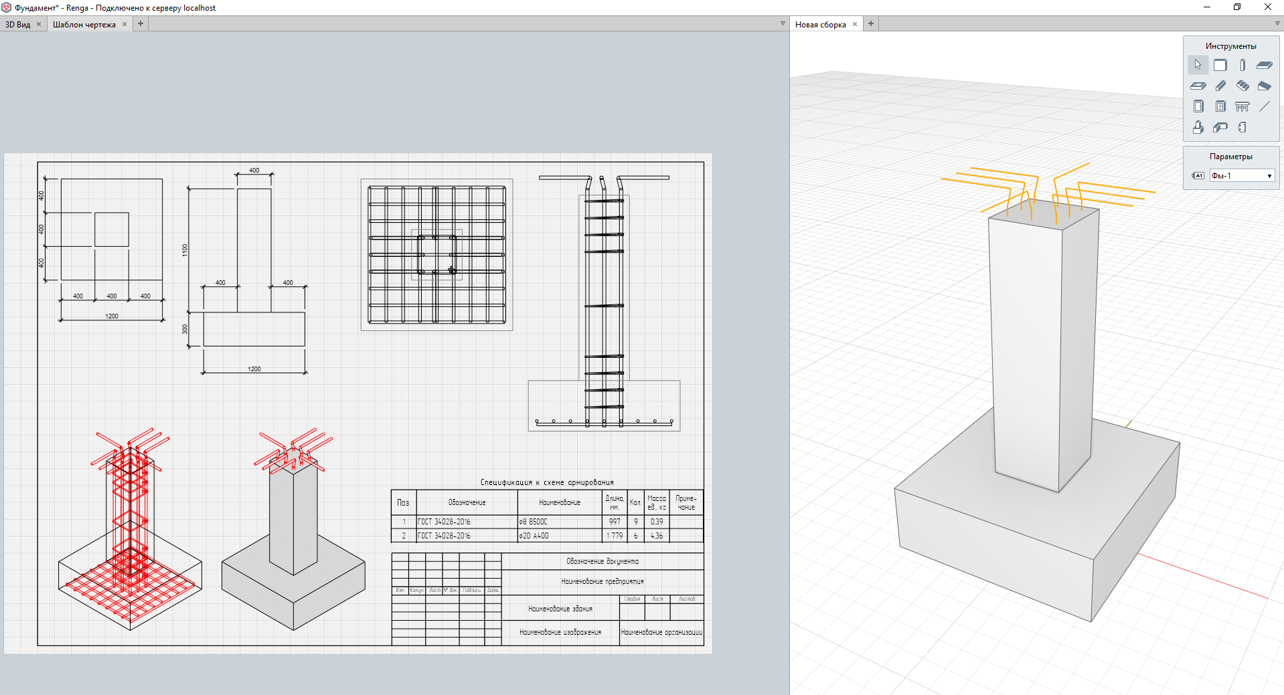Viewport: 1284px width, 695px height.
Task: Close the Новая сборка tab
Action: click(855, 24)
